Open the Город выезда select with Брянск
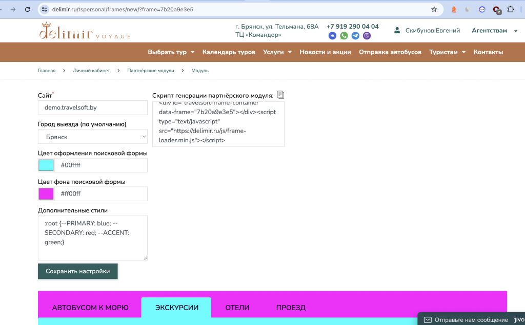 tap(93, 137)
